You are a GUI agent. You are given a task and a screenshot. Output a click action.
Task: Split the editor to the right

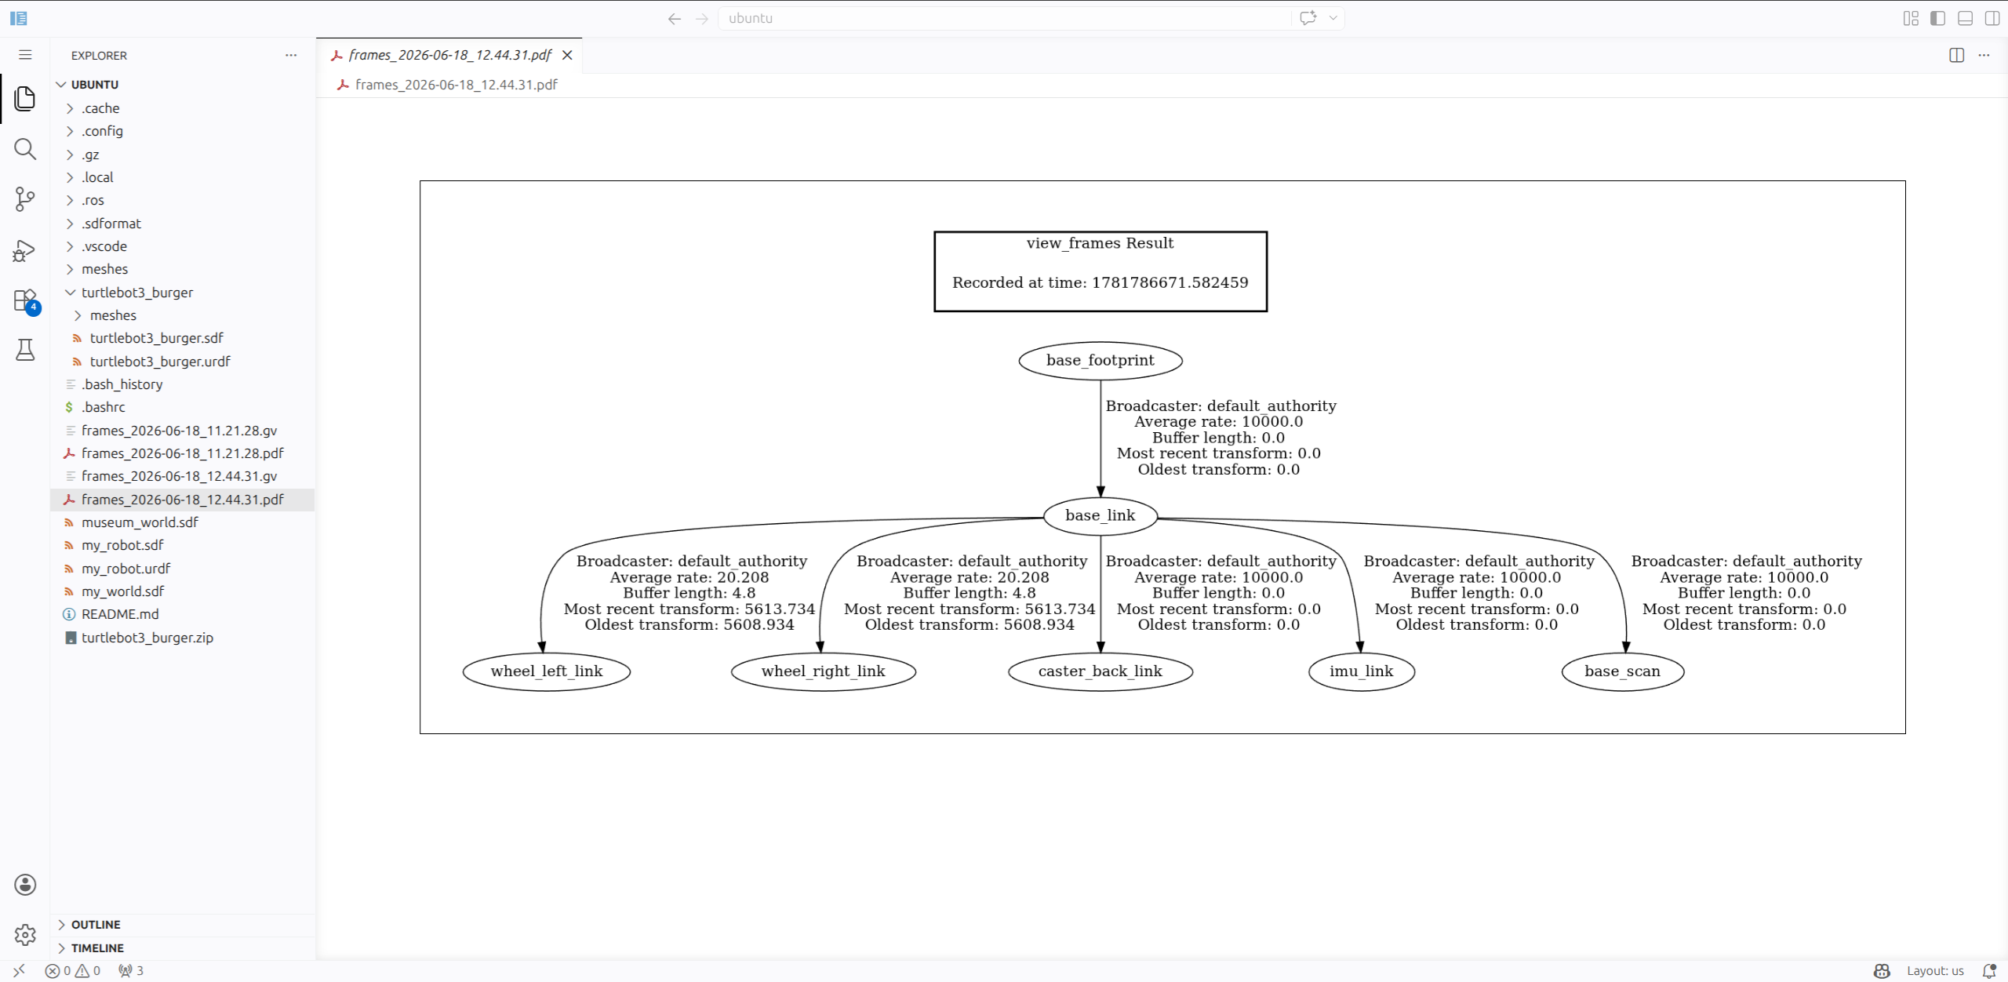[1956, 55]
